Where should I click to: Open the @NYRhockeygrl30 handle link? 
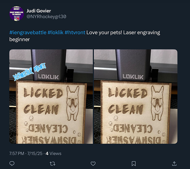click(46, 17)
